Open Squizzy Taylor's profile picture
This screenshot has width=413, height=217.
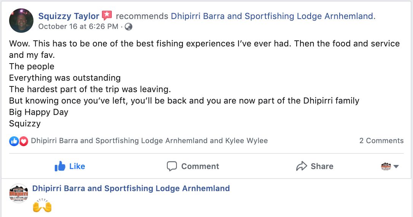point(21,21)
